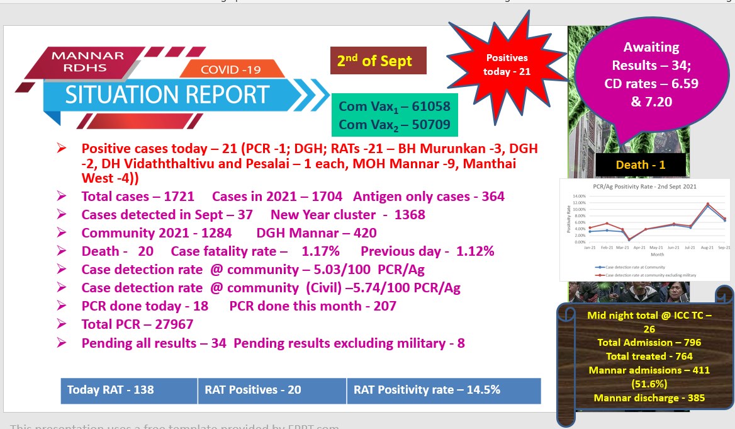The width and height of the screenshot is (735, 429).
Task: Select the Case fatality rate text line
Action: (x=288, y=251)
